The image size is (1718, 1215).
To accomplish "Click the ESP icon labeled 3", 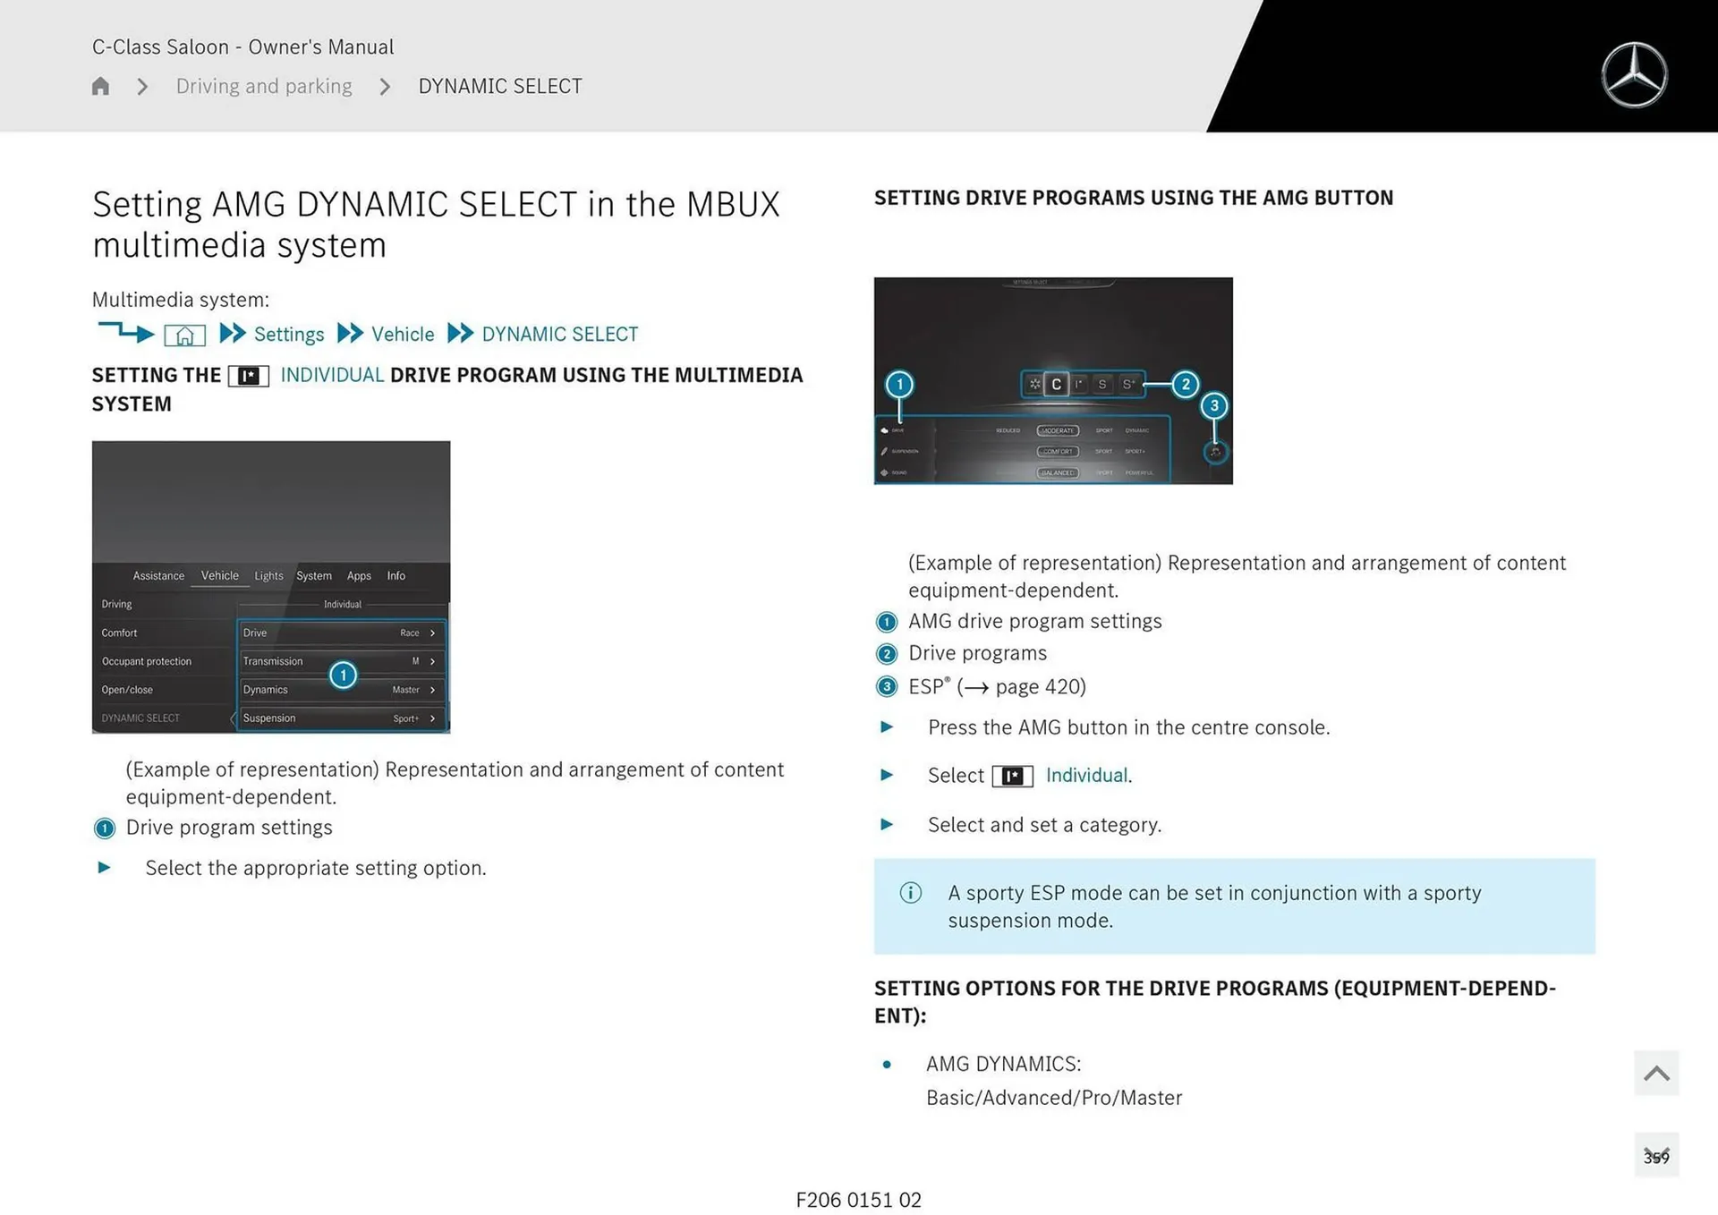I will tap(1216, 454).
